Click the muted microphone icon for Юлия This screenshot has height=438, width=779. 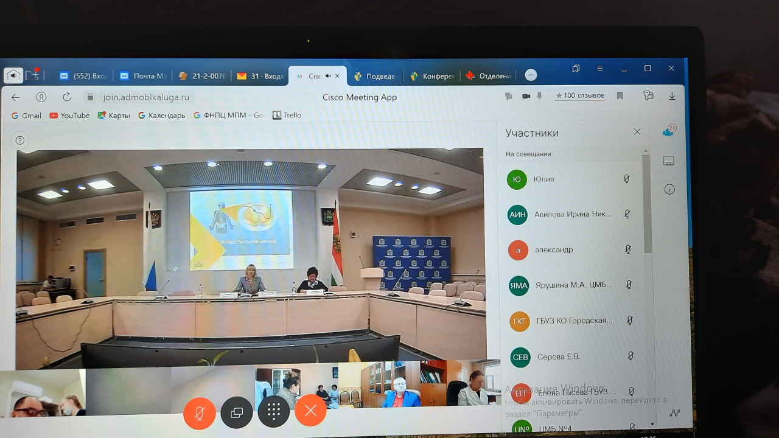[x=626, y=179]
